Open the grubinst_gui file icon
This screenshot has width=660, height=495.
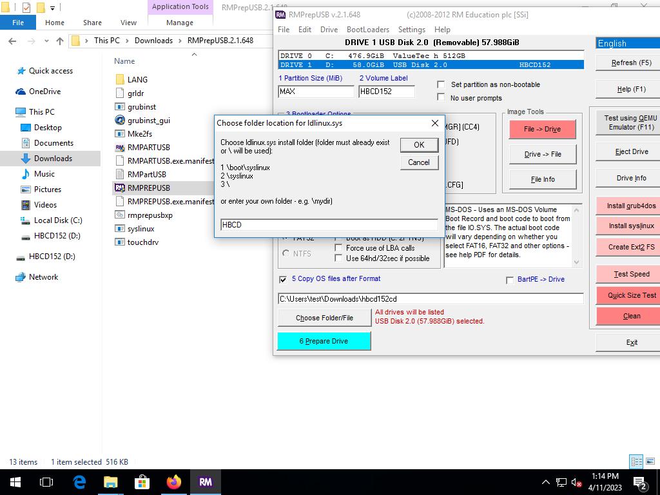(120, 120)
